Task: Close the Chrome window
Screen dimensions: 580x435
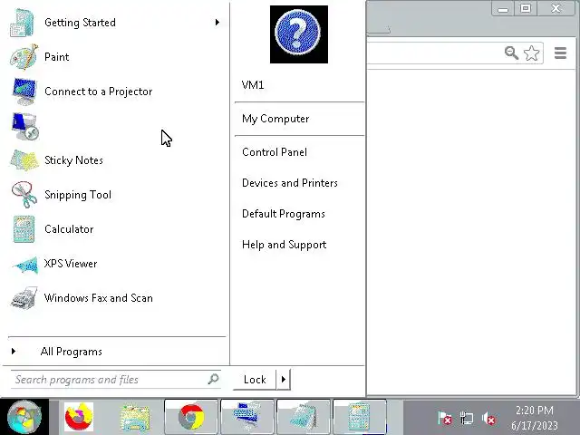Action: coord(556,9)
